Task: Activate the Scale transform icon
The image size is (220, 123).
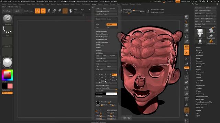Action: point(54,11)
